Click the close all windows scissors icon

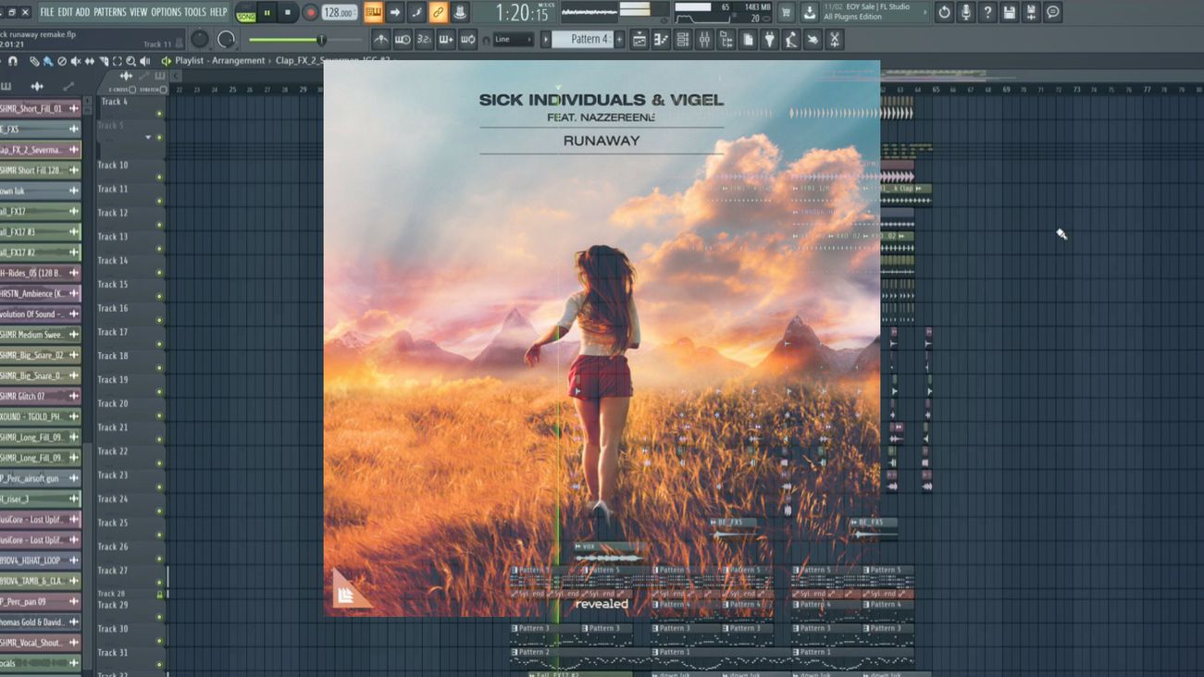[834, 40]
